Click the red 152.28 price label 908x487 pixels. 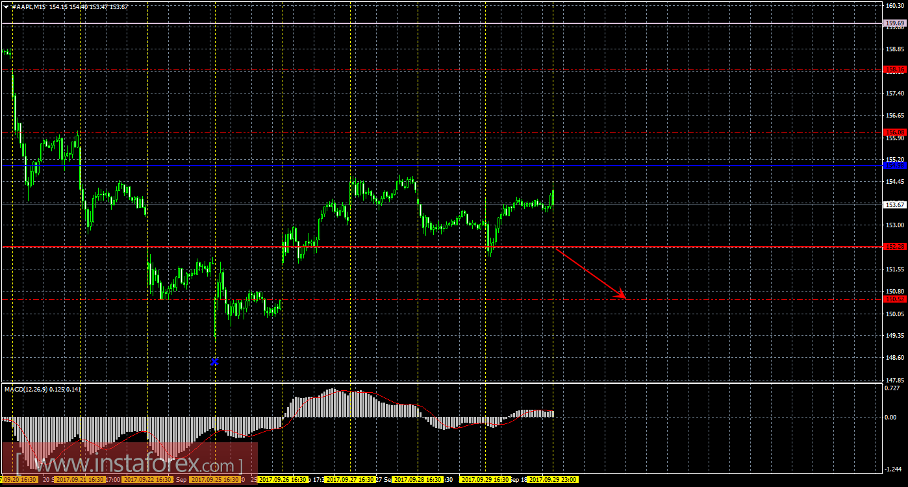click(x=895, y=247)
